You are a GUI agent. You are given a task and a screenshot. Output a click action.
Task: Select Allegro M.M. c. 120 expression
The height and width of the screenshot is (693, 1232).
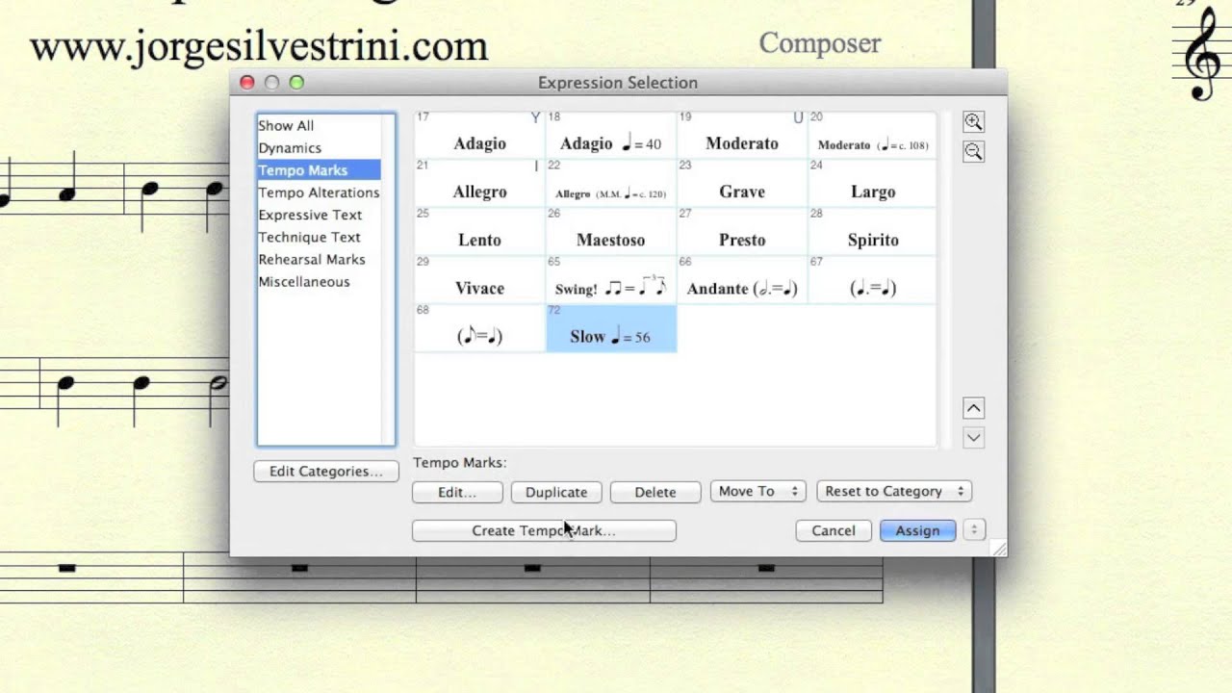coord(611,183)
